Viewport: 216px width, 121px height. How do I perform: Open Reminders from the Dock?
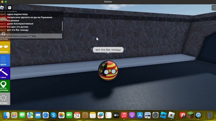[108, 115]
